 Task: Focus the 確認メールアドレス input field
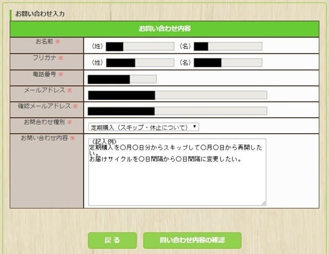tap(177, 111)
